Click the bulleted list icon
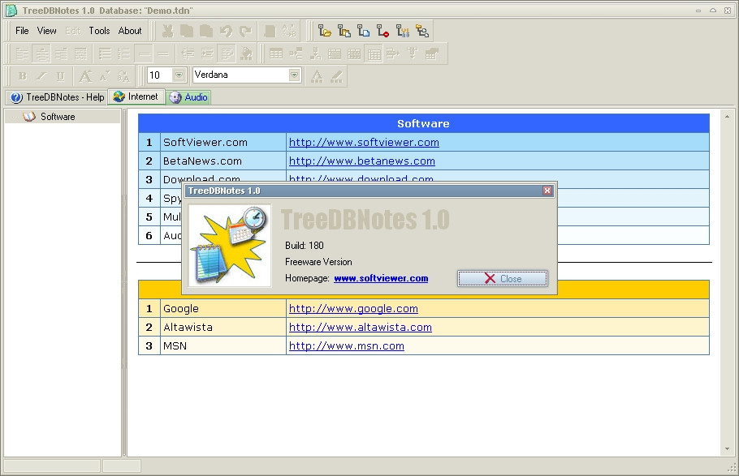The image size is (739, 476). [105, 54]
